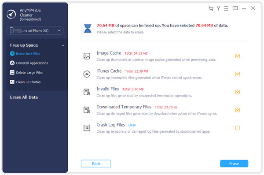Click the 'Total: 3.90 MB' label
This screenshot has width=264, height=175.
133,89
